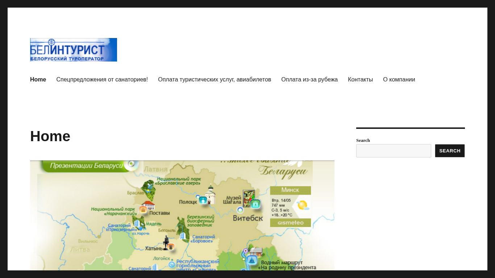
Task: Click the circle city marker above Витебск
Action: point(240,210)
